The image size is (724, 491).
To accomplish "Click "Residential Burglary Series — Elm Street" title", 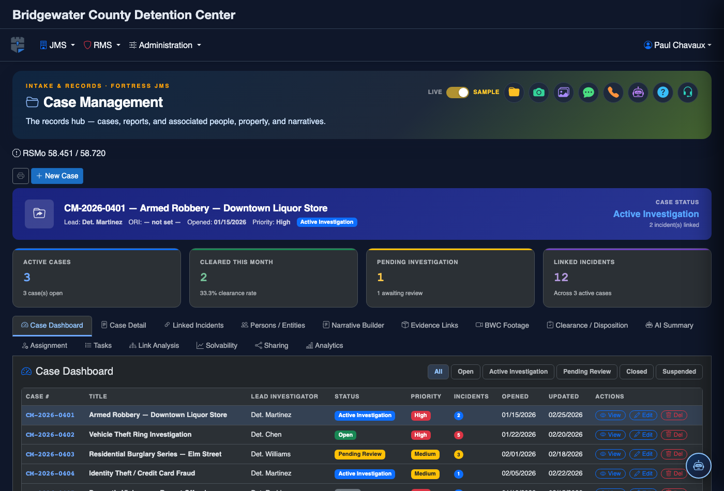I will point(155,454).
